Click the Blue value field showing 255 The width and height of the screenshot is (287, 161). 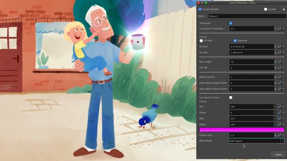pos(252,119)
